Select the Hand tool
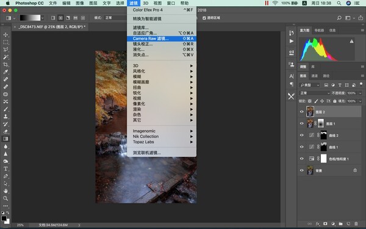 (5, 191)
